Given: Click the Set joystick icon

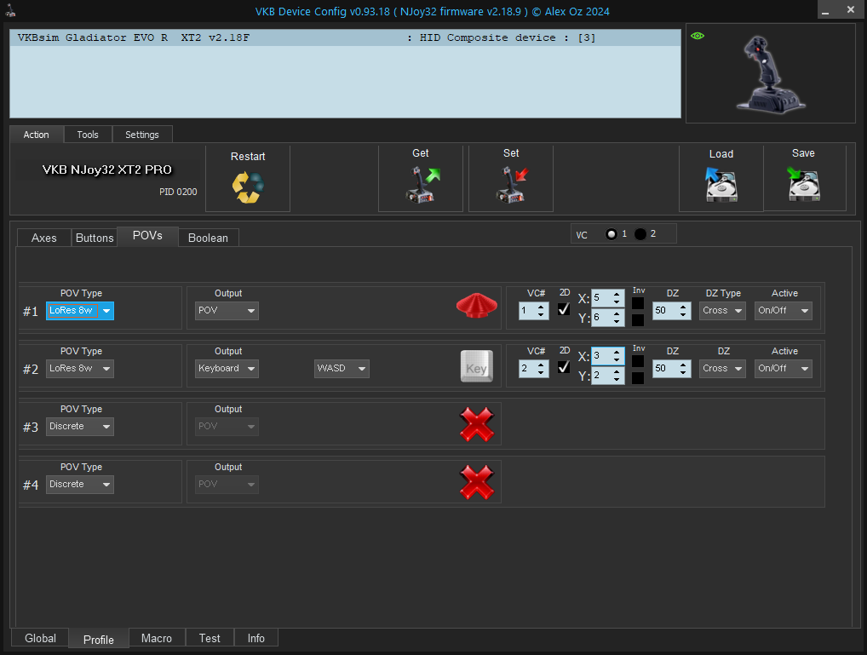Looking at the screenshot, I should [x=513, y=185].
